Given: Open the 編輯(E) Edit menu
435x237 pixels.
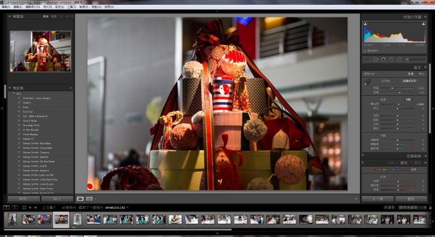Looking at the screenshot, I should [x=18, y=7].
